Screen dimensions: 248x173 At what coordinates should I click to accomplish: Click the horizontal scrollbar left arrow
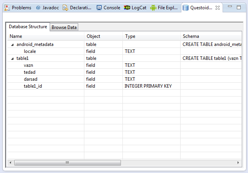[x=10, y=163]
